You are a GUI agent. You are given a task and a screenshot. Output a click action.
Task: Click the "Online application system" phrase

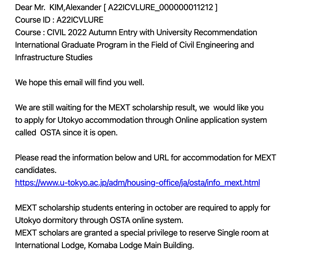(x=221, y=120)
